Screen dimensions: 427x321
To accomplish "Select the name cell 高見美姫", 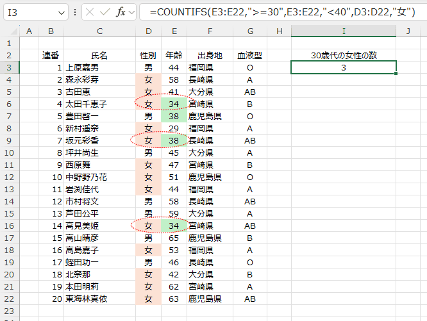I will (x=99, y=226).
